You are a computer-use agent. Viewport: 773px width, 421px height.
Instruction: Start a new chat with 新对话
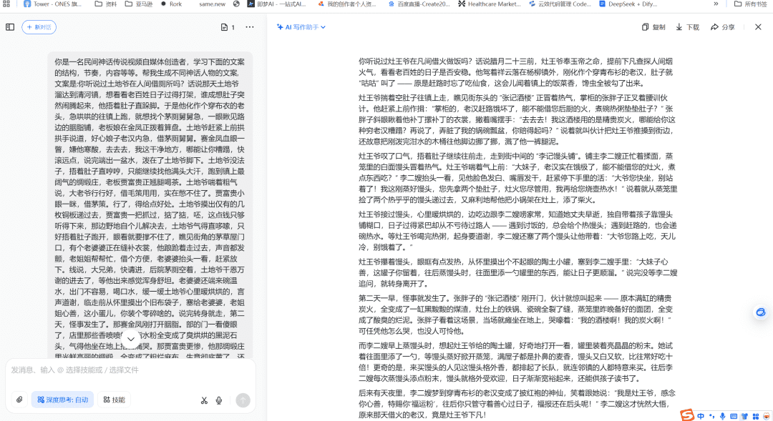pos(39,27)
